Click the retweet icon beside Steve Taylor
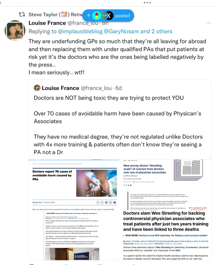Viewport: 218px width, 265px height. pos(22,15)
